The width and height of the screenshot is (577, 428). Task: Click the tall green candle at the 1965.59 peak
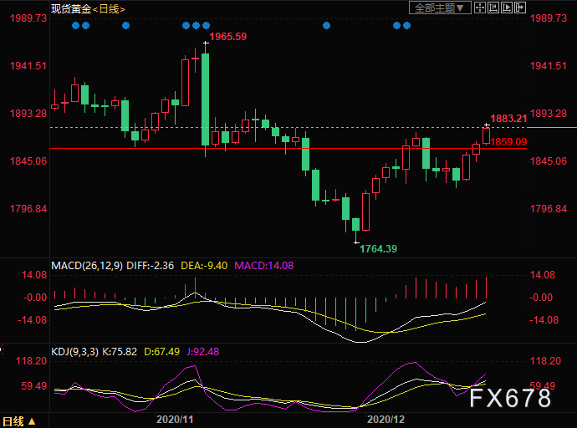[206, 99]
